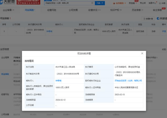Click the 司法协助 1 section heading

click(5, 18)
